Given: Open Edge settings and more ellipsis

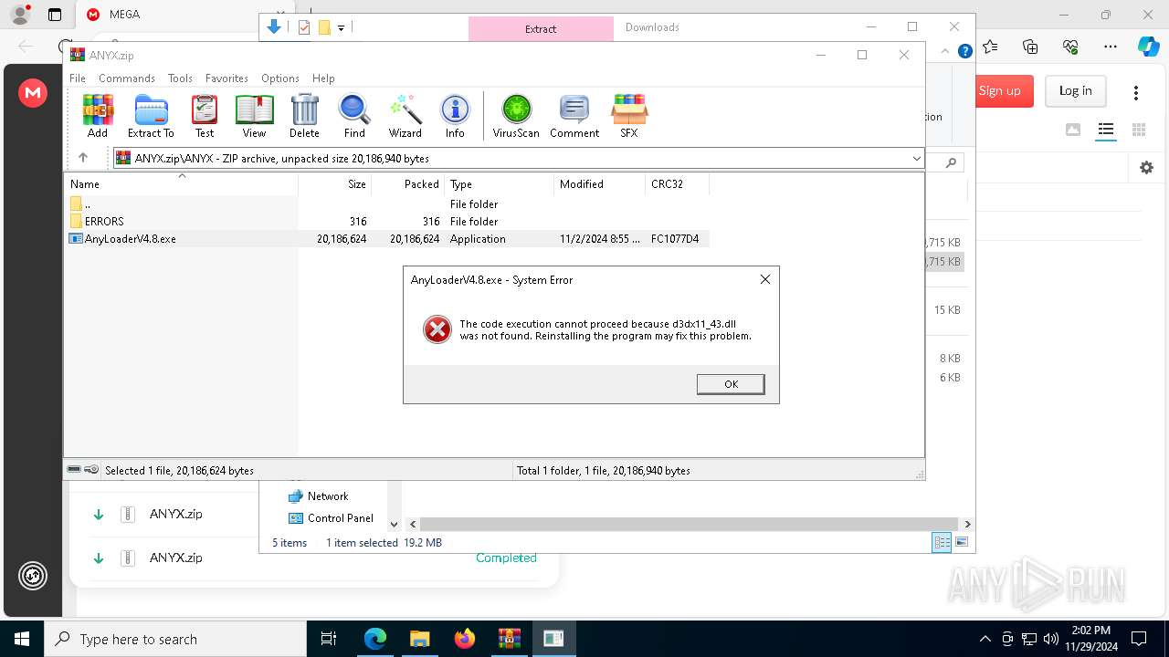Looking at the screenshot, I should click(1111, 47).
